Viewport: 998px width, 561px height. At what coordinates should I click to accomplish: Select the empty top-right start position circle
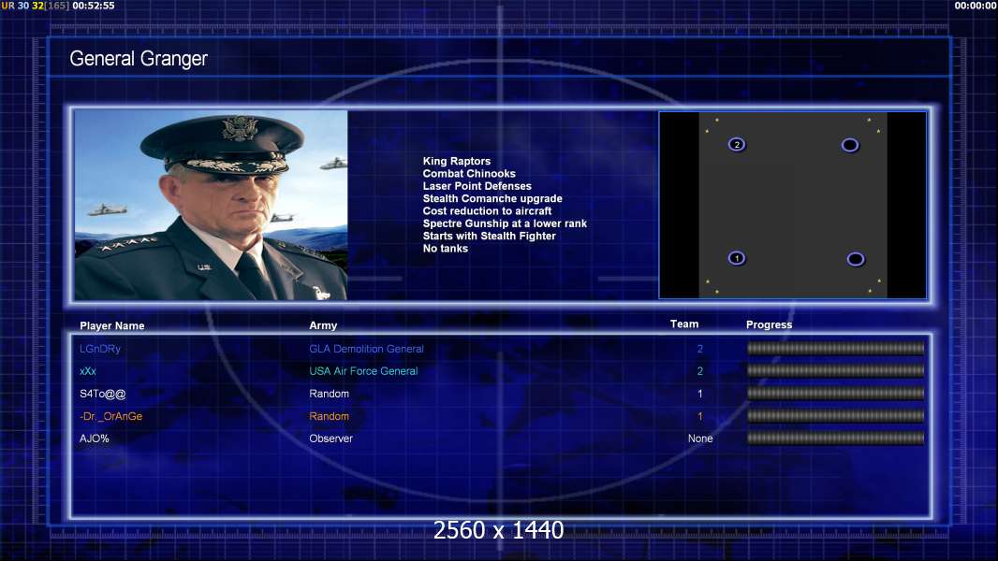(850, 146)
